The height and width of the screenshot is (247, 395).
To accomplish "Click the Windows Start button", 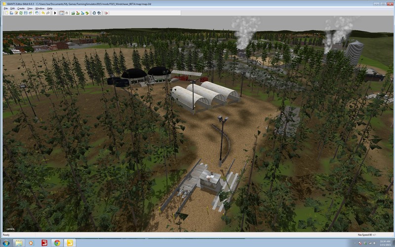I will [x=5, y=243].
